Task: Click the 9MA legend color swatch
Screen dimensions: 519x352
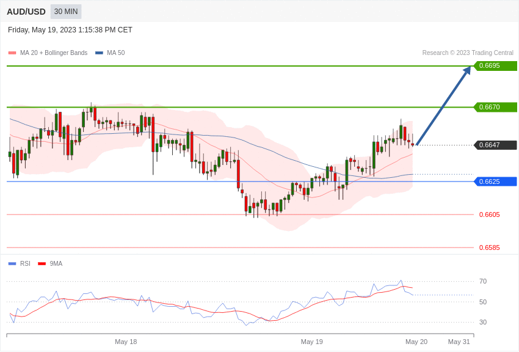Action: click(42, 264)
